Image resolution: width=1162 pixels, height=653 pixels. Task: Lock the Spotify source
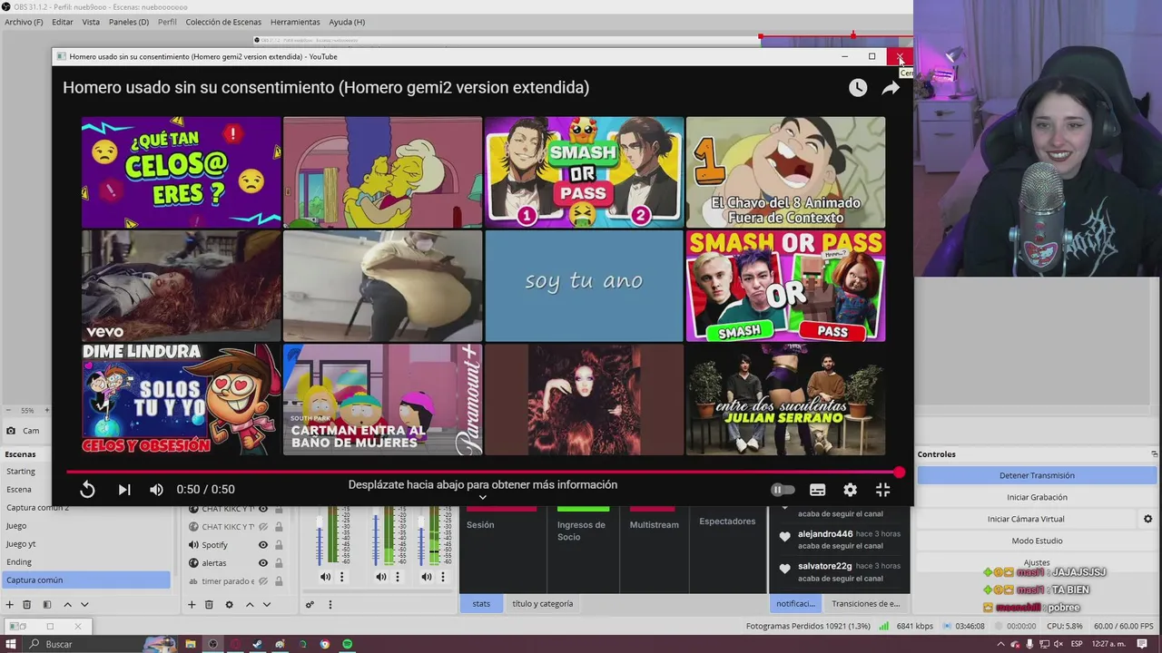point(279,545)
